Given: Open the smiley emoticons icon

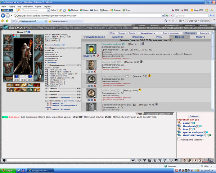Looking at the screenshot, I should (171, 160).
